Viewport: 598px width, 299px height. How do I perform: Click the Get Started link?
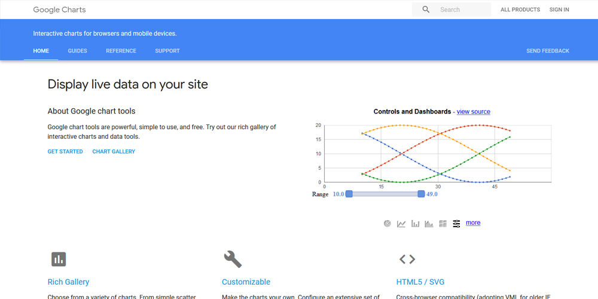65,151
